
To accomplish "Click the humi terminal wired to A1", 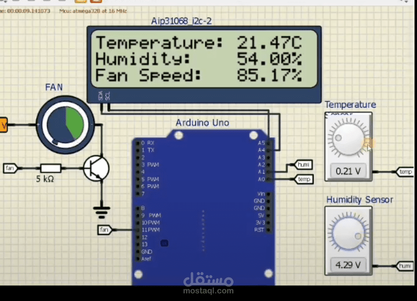I will (304, 165).
